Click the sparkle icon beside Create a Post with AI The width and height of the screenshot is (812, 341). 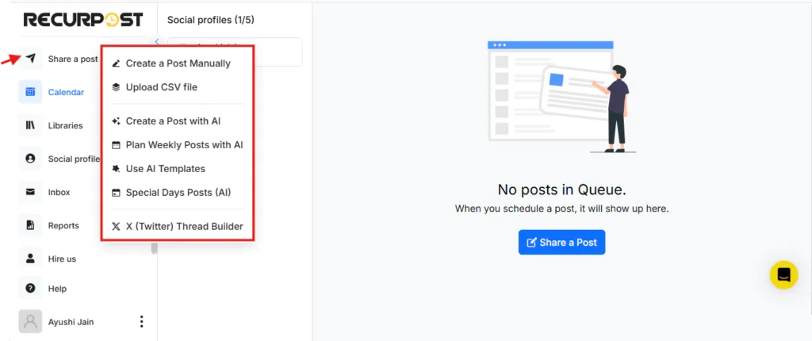point(116,121)
